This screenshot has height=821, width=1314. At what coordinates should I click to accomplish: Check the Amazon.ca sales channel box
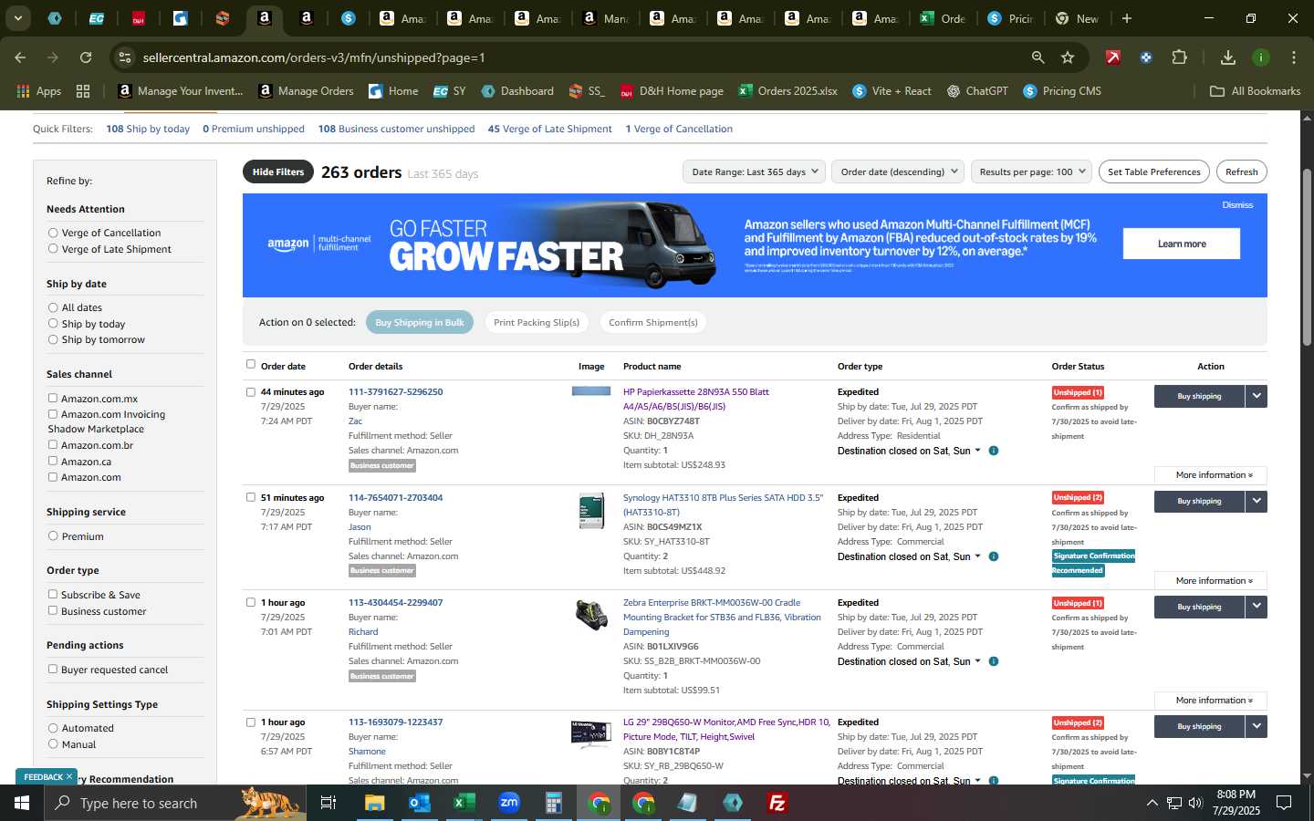(x=53, y=461)
